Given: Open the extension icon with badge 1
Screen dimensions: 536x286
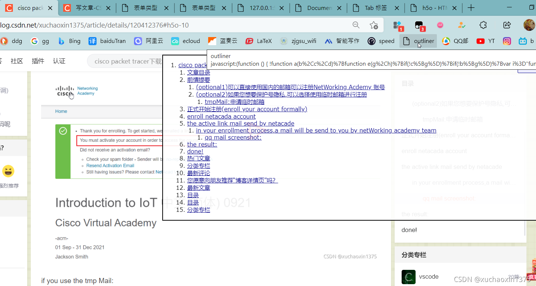Looking at the screenshot, I should (x=398, y=26).
